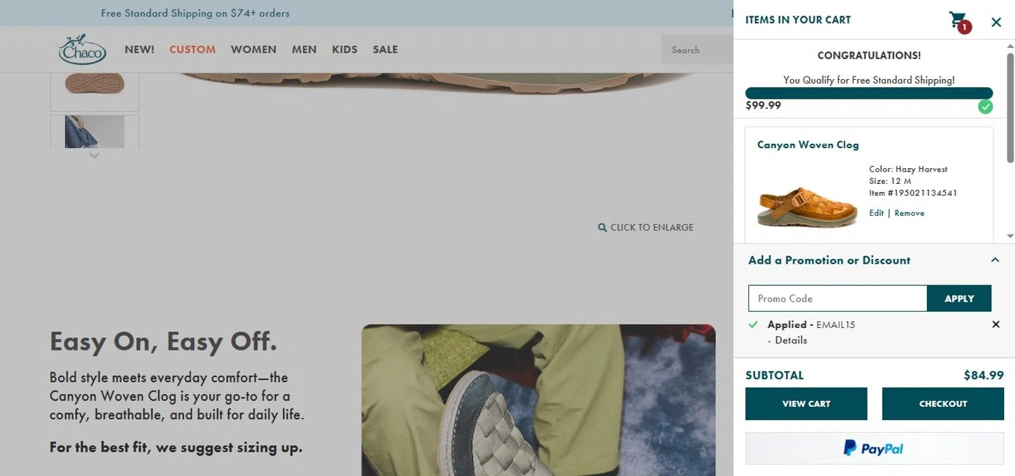Click the Color: Hazy Harvest text
The height and width of the screenshot is (476, 1015).
coord(908,170)
